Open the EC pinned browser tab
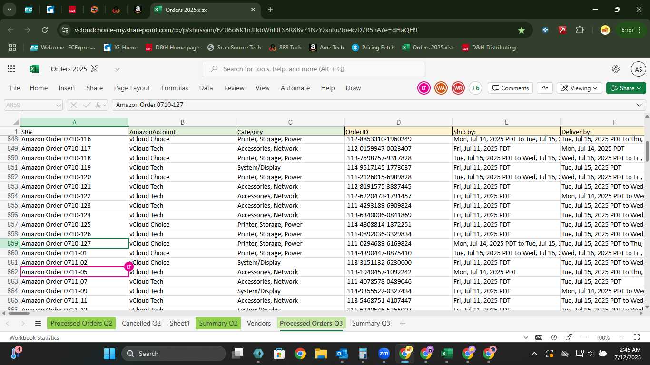Screen dimensions: 650x365 click(x=29, y=10)
